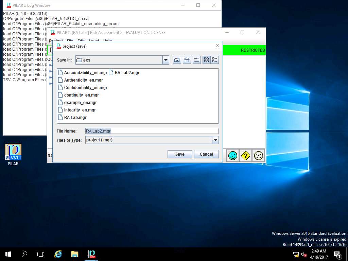Select Authenticity_en.mgr file
The height and width of the screenshot is (261, 348).
[x=81, y=80]
